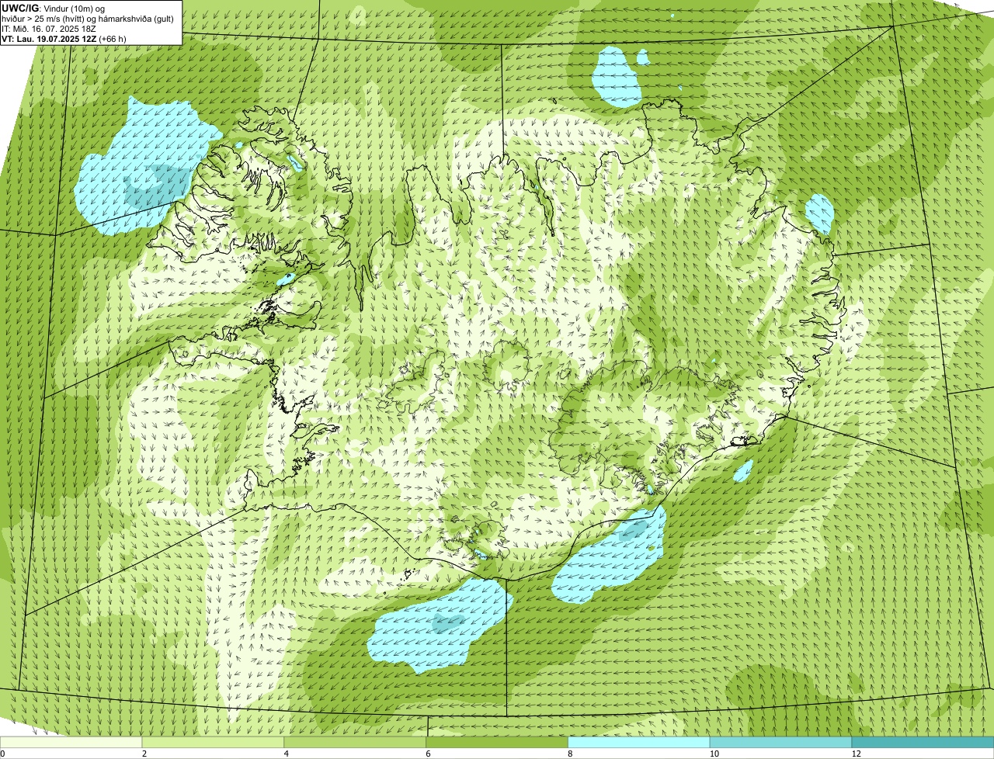Click the legend scale label "6"

[428, 754]
